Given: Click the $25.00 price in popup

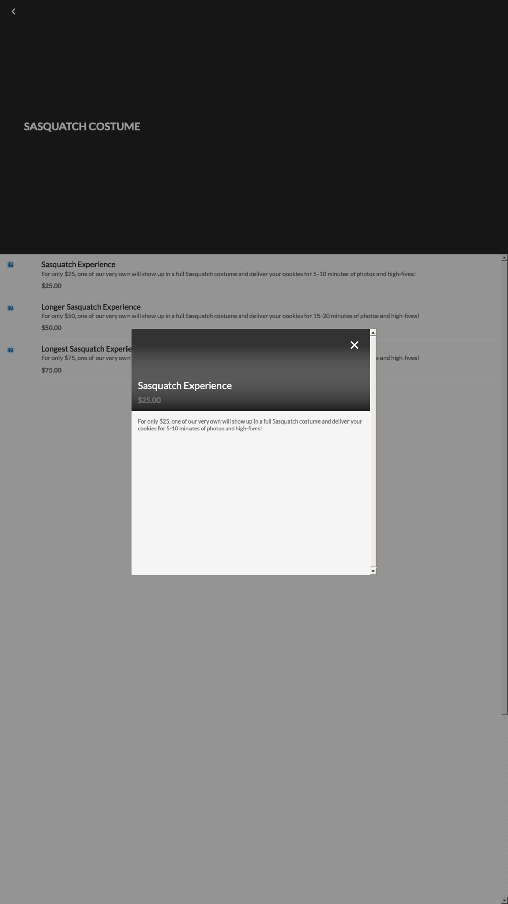Looking at the screenshot, I should pos(149,400).
